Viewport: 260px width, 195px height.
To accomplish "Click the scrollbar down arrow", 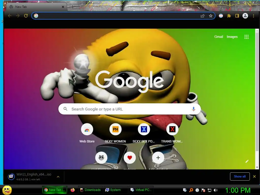I will (257, 167).
